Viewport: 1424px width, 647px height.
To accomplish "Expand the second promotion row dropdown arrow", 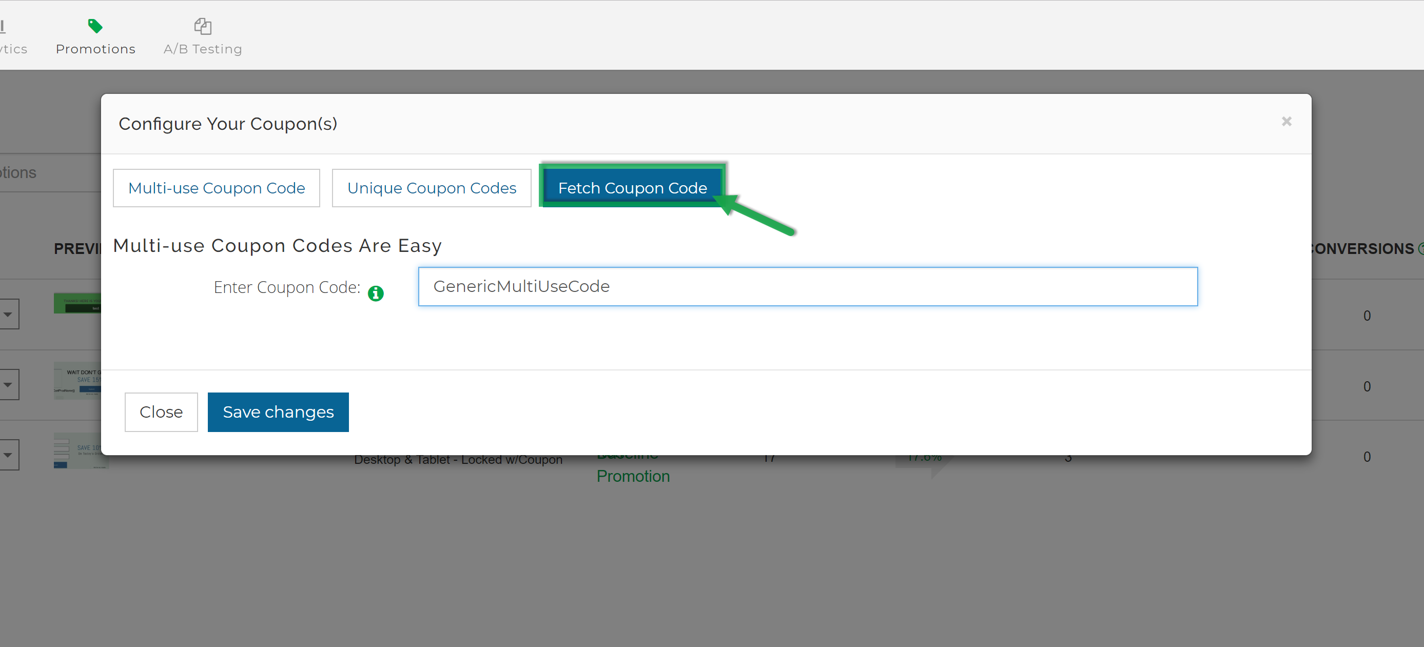I will coord(8,384).
